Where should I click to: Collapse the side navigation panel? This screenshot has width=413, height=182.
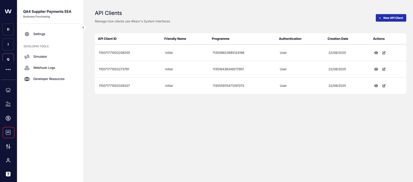coord(83,28)
